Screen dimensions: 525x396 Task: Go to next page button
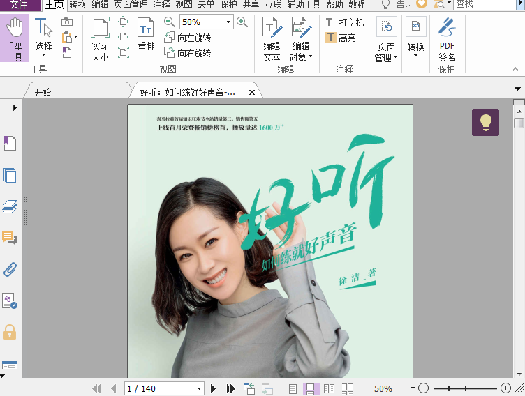(213, 388)
